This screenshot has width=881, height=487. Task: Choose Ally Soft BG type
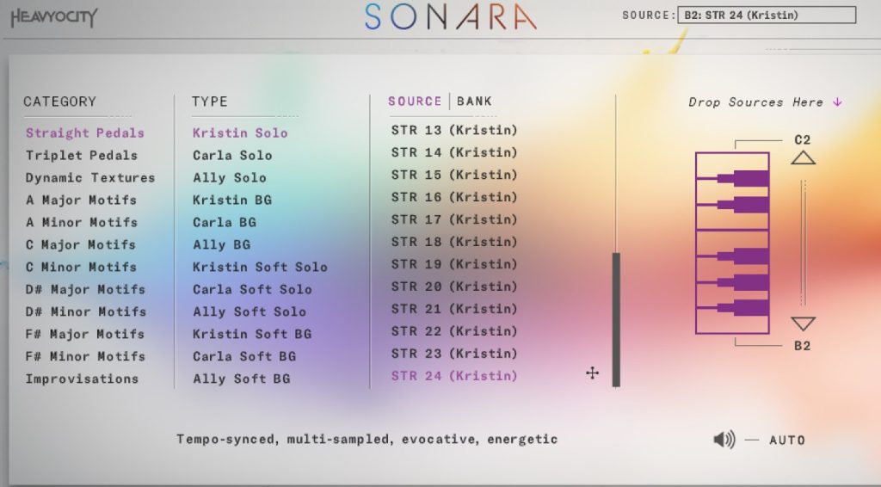[241, 379]
